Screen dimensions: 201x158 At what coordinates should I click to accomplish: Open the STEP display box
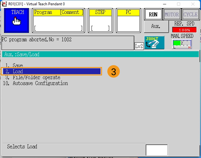point(100,20)
